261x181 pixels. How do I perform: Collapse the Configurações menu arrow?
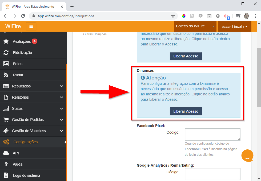click(65, 142)
